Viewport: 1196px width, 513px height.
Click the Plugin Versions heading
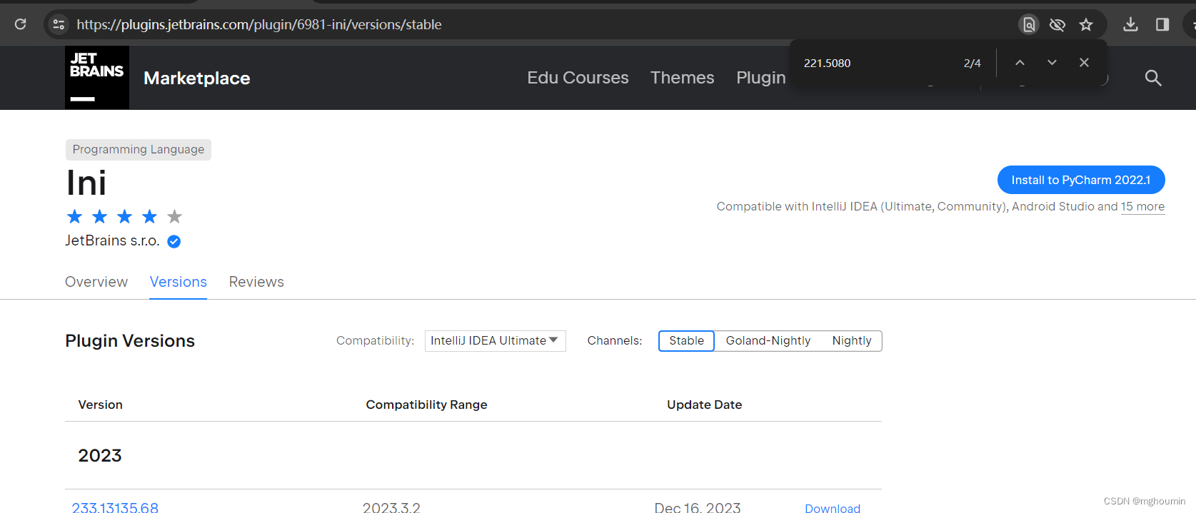click(x=130, y=341)
